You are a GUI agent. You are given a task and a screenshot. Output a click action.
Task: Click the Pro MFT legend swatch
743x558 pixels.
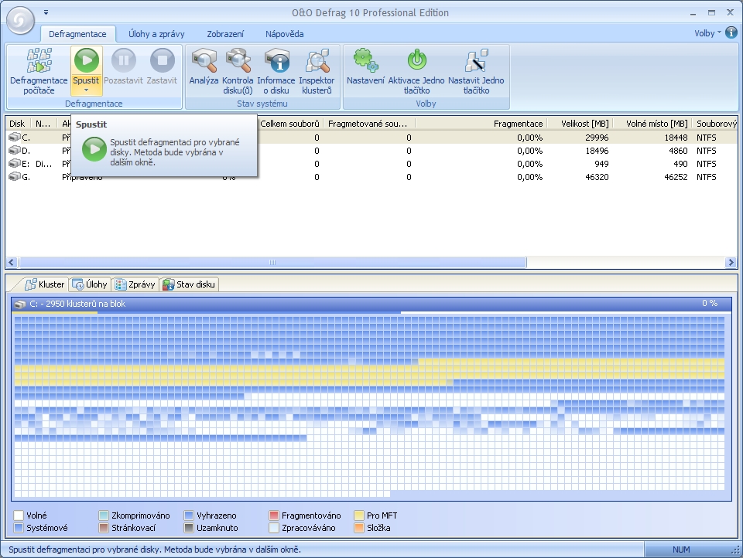[x=358, y=515]
